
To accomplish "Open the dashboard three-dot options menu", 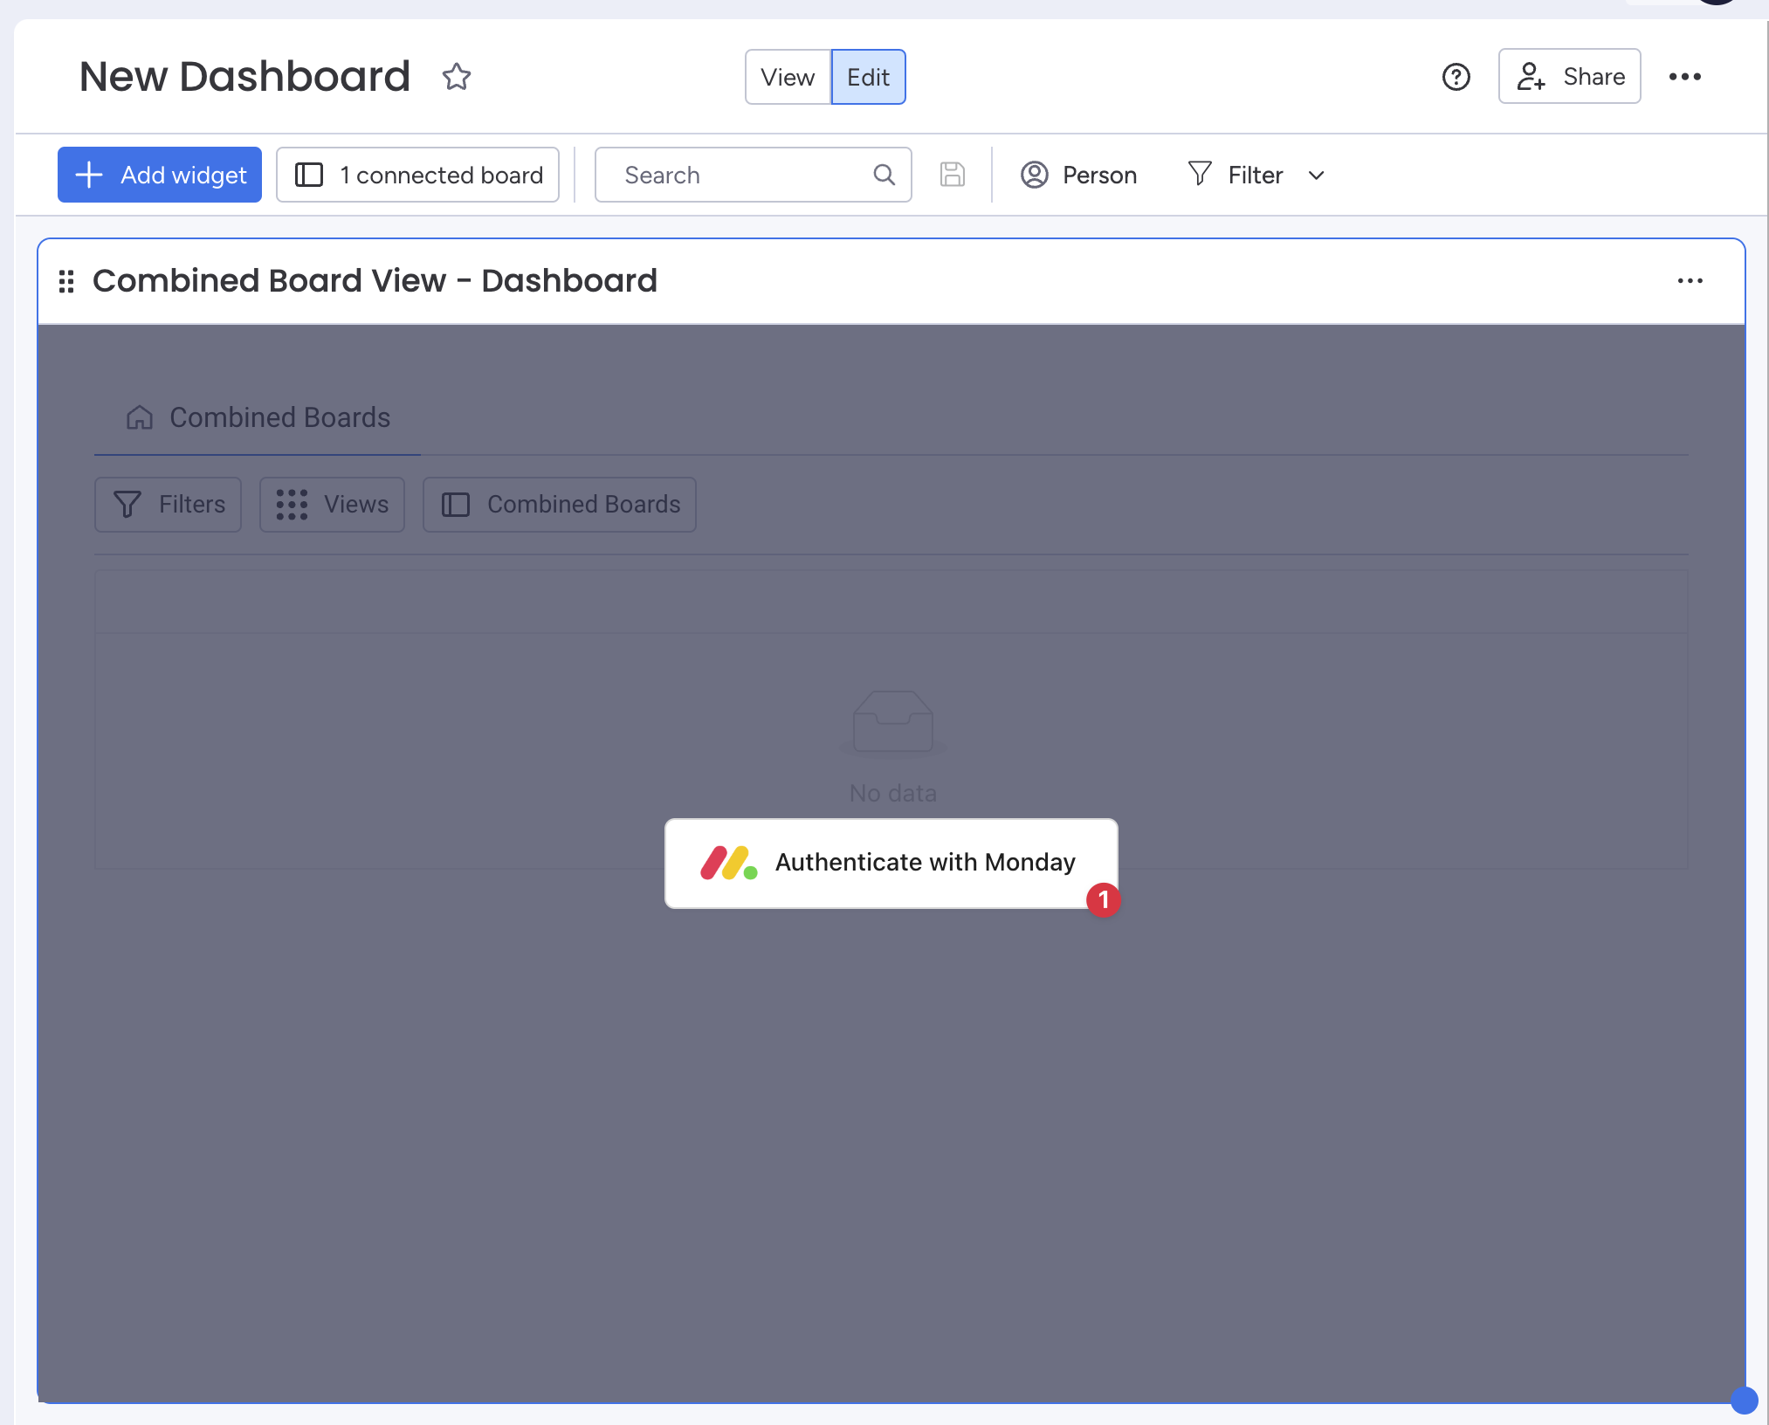I will click(x=1684, y=77).
